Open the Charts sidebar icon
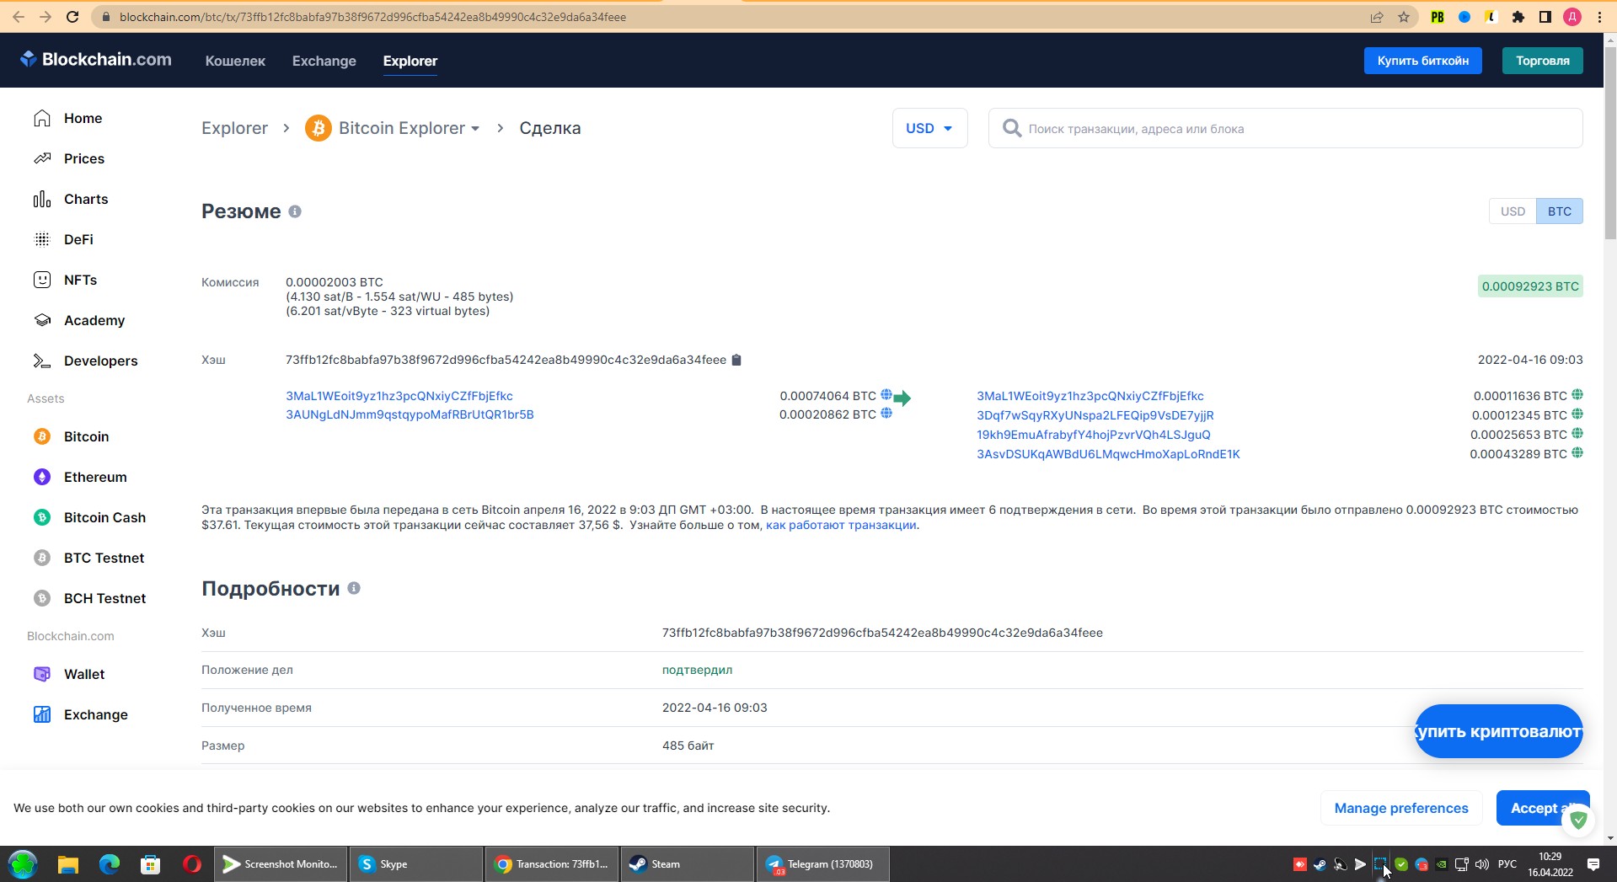The height and width of the screenshot is (882, 1617). pyautogui.click(x=42, y=199)
